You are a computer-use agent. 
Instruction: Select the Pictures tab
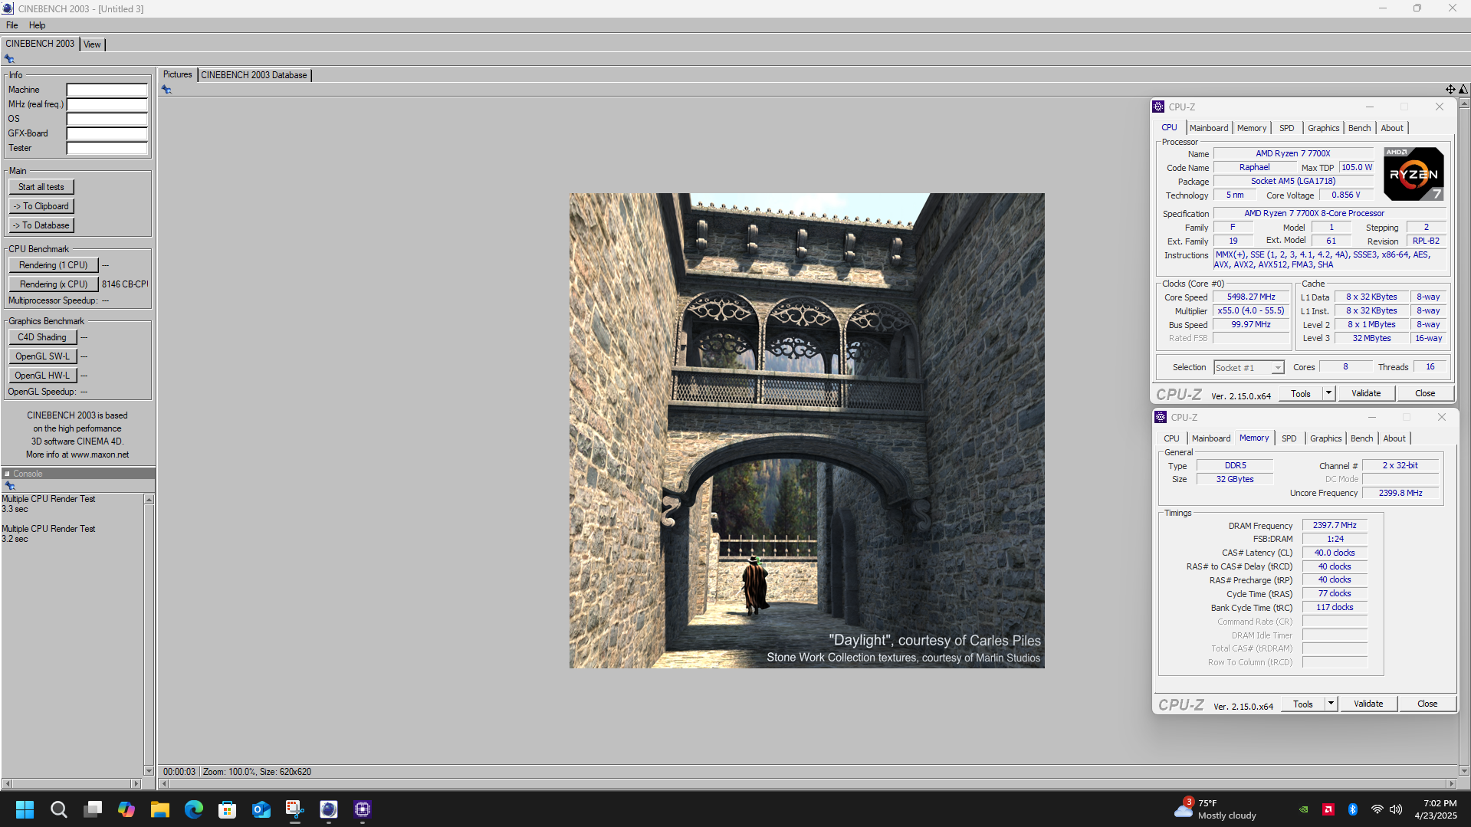177,74
